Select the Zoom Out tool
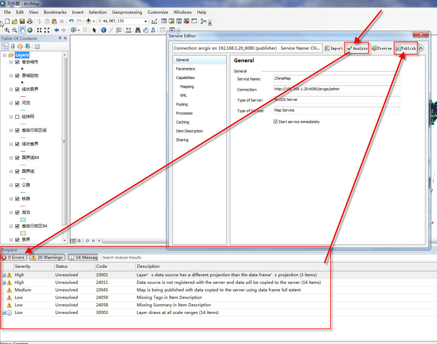 [x=14, y=30]
